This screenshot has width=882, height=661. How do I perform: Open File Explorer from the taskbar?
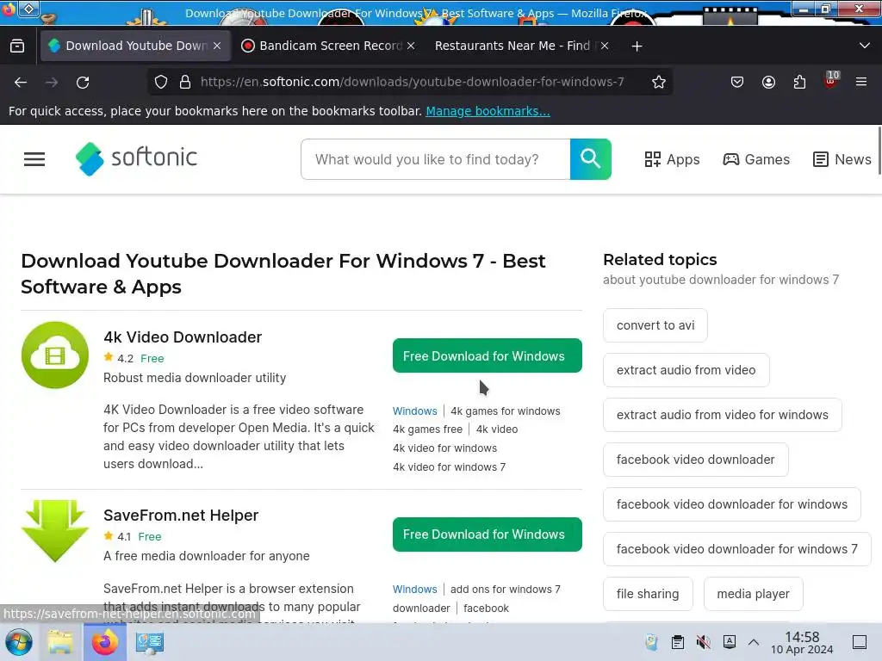pyautogui.click(x=59, y=642)
